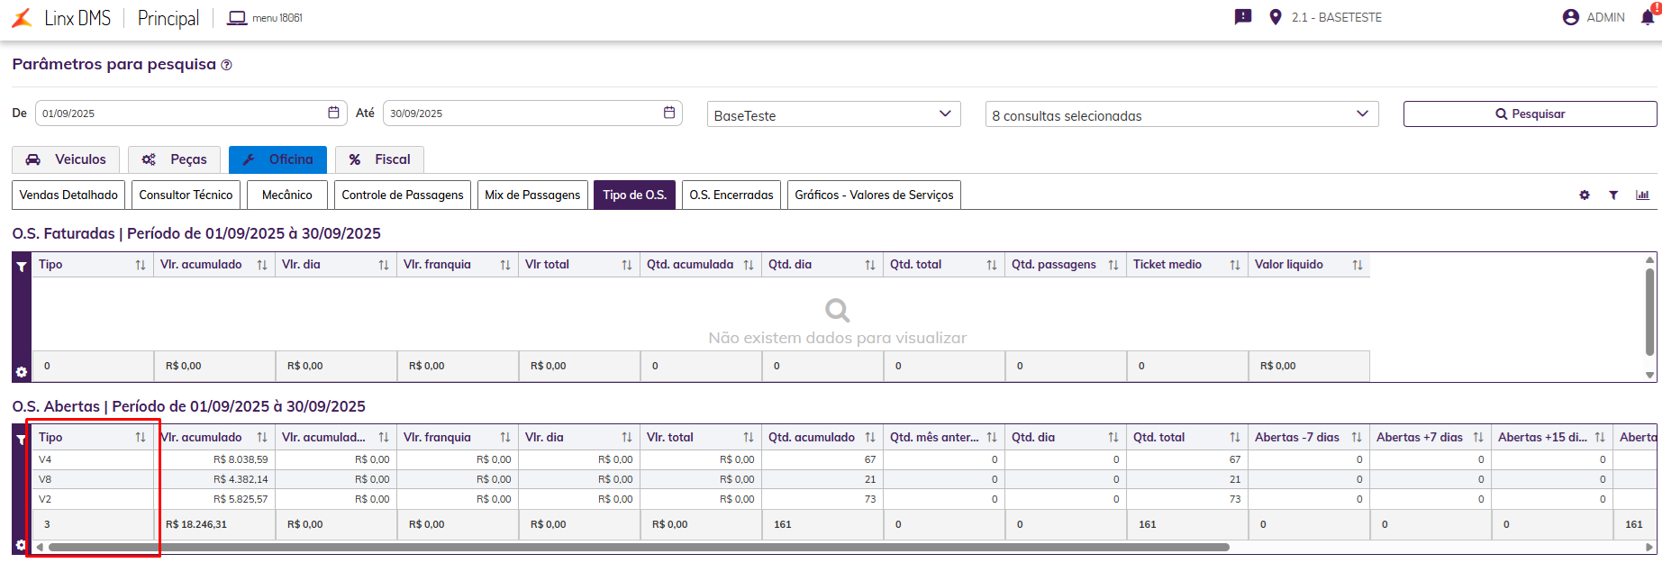Image resolution: width=1662 pixels, height=563 pixels.
Task: Expand the 8 consultas selecionadas dropdown
Action: [1362, 114]
